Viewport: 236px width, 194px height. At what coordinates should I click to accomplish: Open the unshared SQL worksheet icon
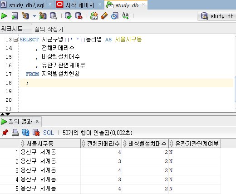pyautogui.click(x=94, y=16)
